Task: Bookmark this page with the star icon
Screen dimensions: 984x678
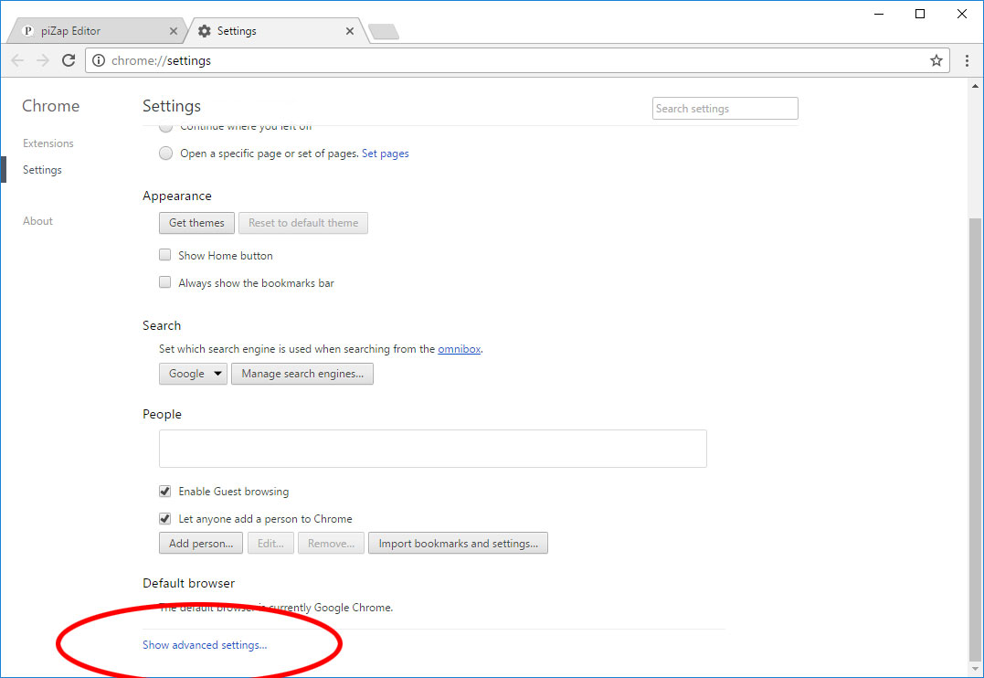Action: click(936, 60)
